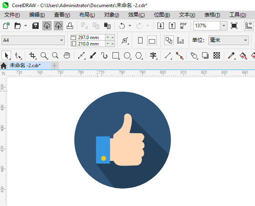
Task: Select the Text tool 字
Action: coord(154,55)
